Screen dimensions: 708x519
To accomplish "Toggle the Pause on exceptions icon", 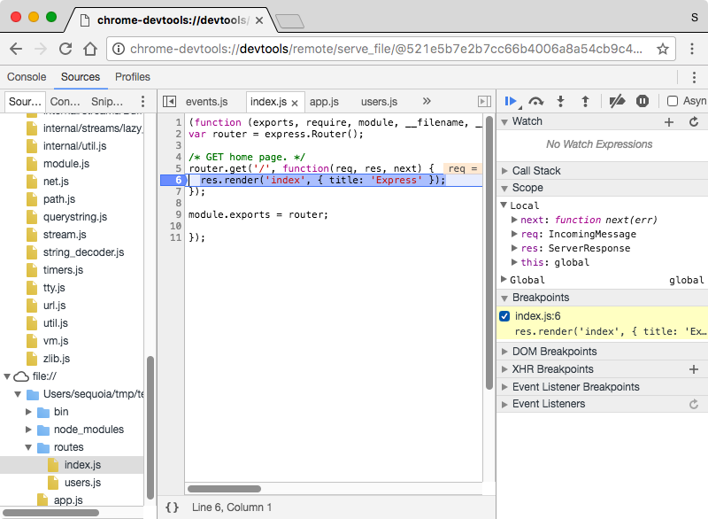I will [x=643, y=101].
